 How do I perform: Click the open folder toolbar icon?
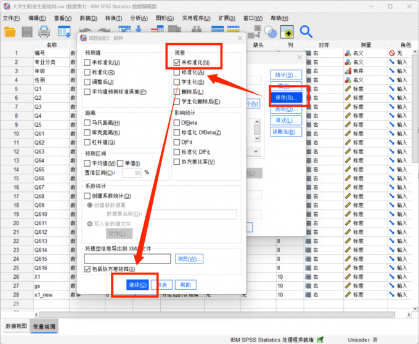[x=10, y=31]
